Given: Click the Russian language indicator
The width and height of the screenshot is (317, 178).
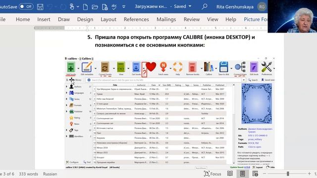Looking at the screenshot, I should coord(50,174).
